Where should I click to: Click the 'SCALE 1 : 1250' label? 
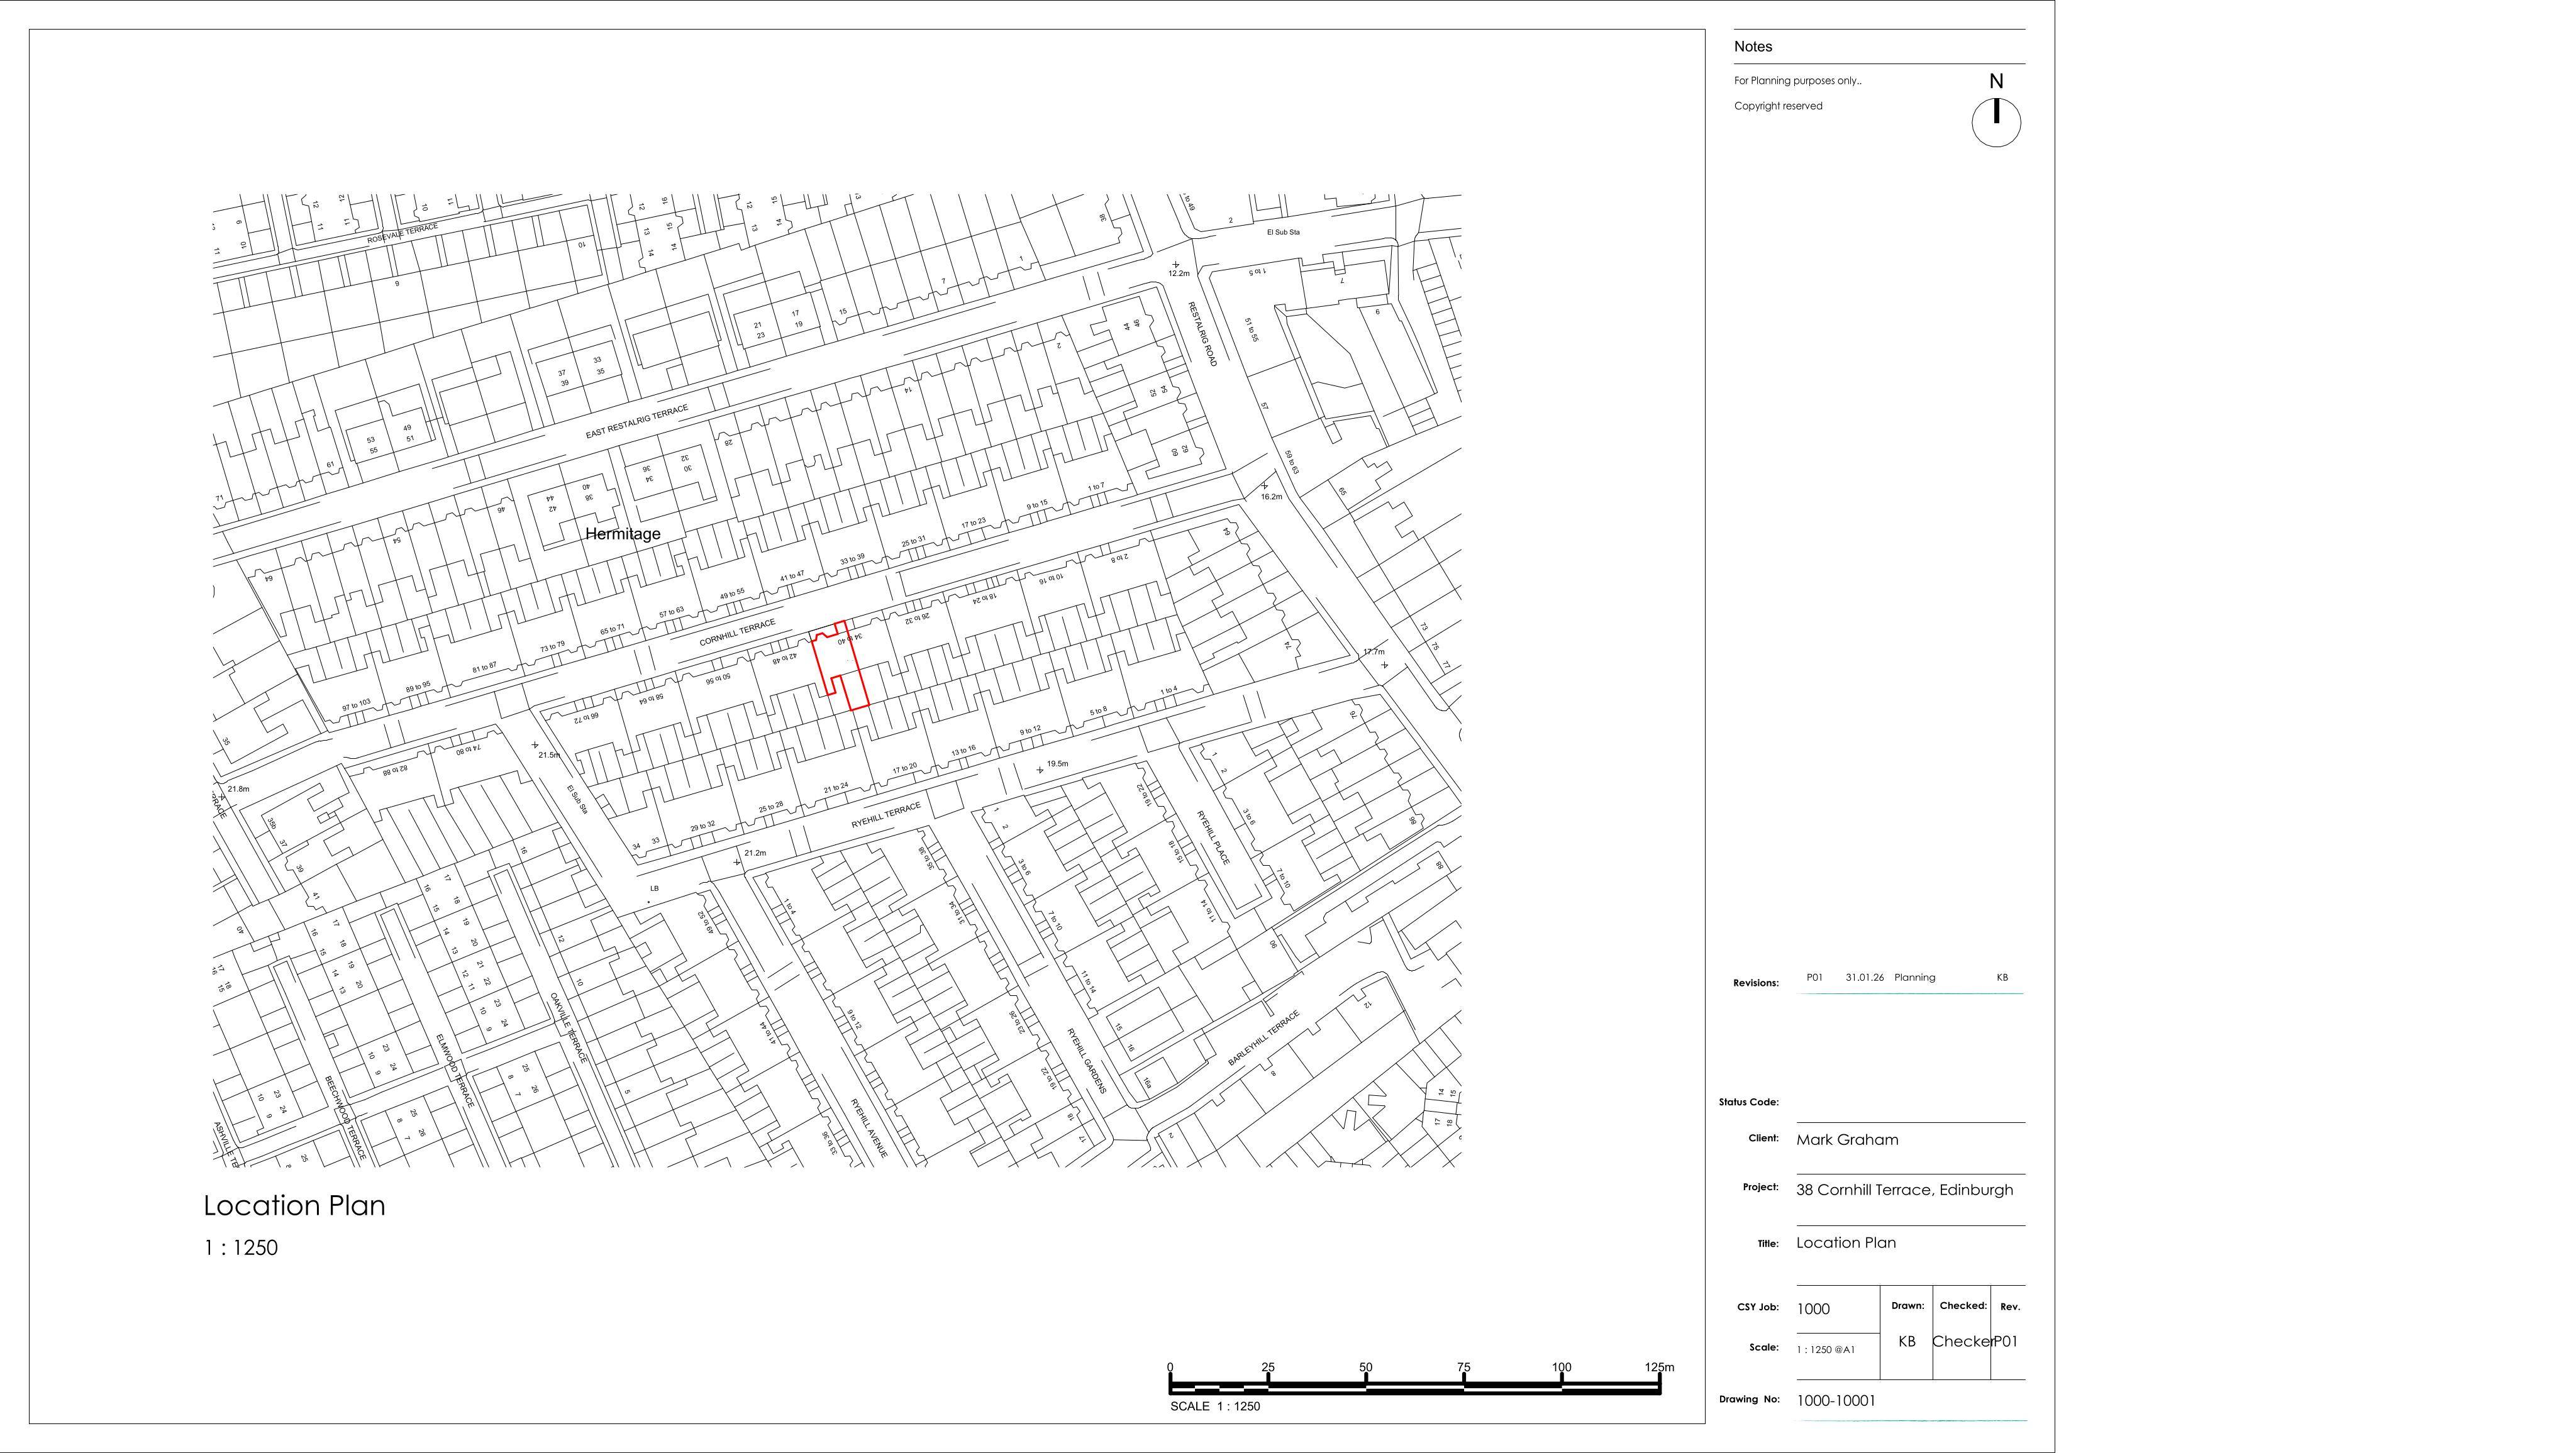pyautogui.click(x=1215, y=1406)
